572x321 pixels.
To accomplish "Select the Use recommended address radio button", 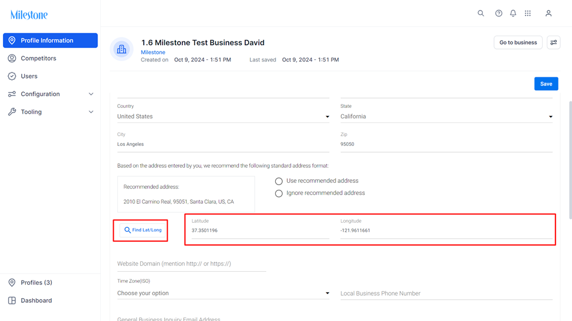I will pyautogui.click(x=279, y=181).
